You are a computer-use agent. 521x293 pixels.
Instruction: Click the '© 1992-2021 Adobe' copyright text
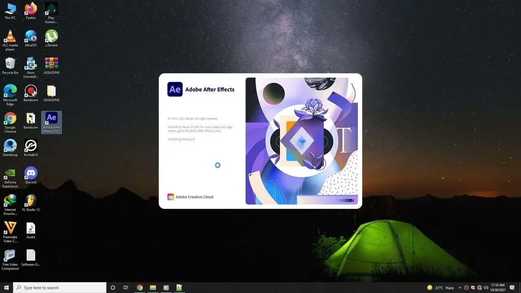click(193, 118)
